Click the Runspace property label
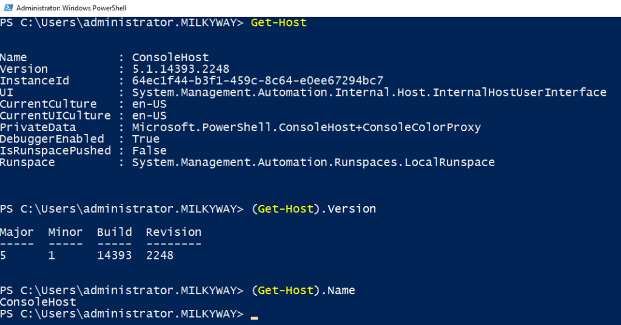 [x=27, y=162]
